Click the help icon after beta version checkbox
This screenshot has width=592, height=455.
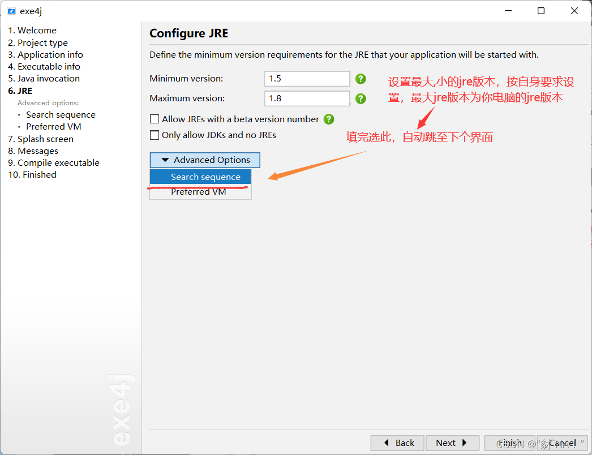click(329, 119)
